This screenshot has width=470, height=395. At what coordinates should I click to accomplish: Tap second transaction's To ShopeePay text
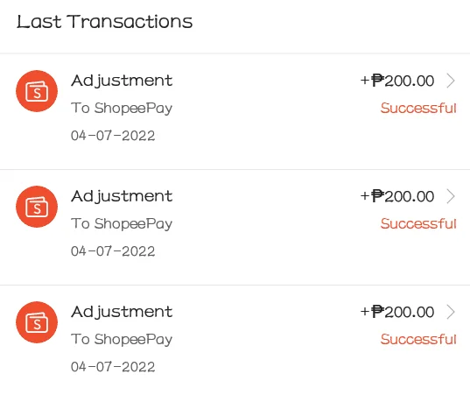click(122, 223)
